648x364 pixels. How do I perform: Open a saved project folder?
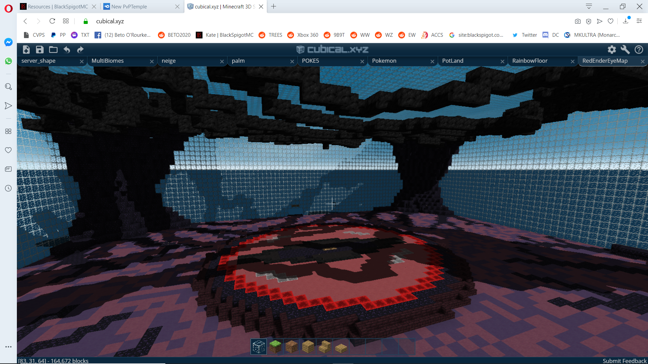[53, 50]
